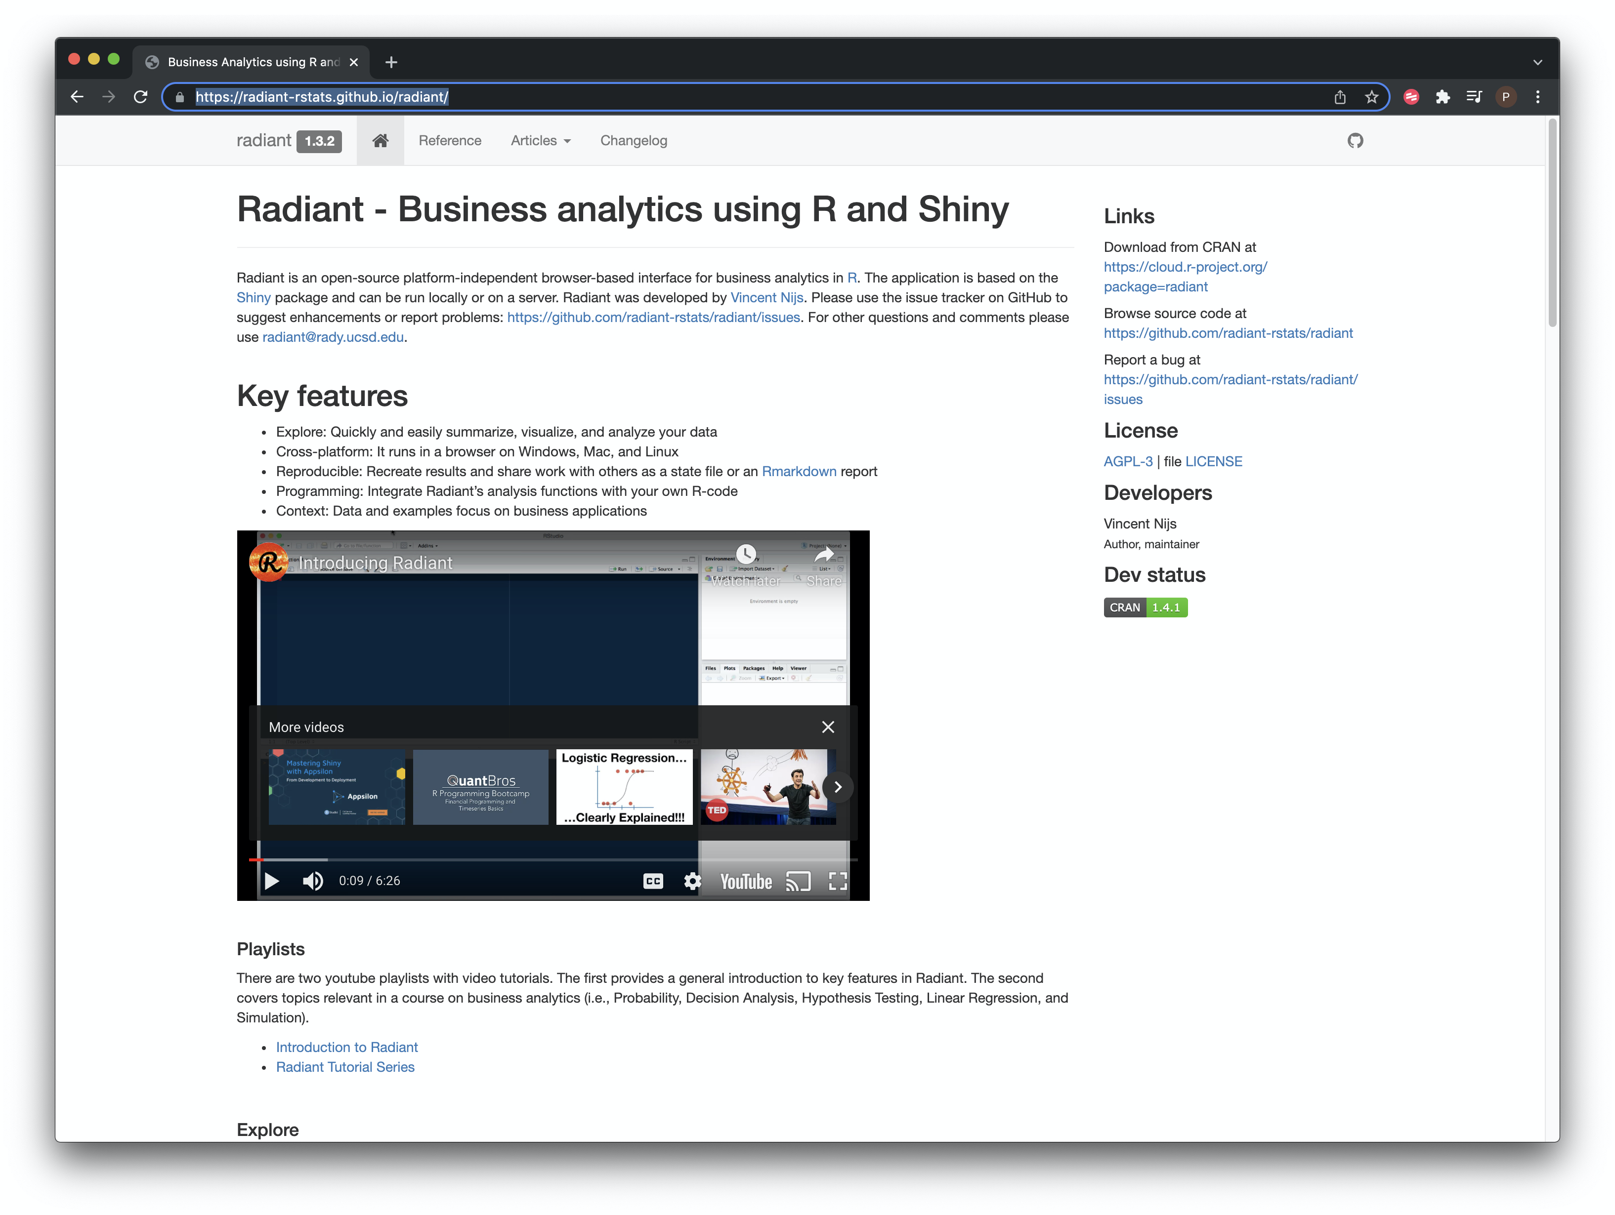Reload the page with refresh icon

(141, 97)
